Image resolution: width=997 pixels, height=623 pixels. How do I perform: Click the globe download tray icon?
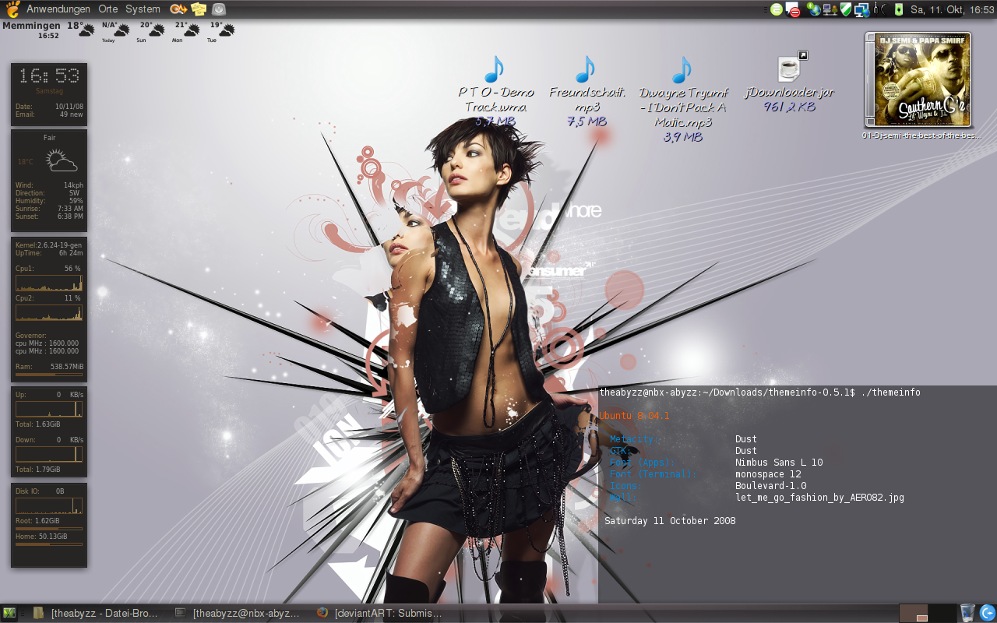point(814,9)
